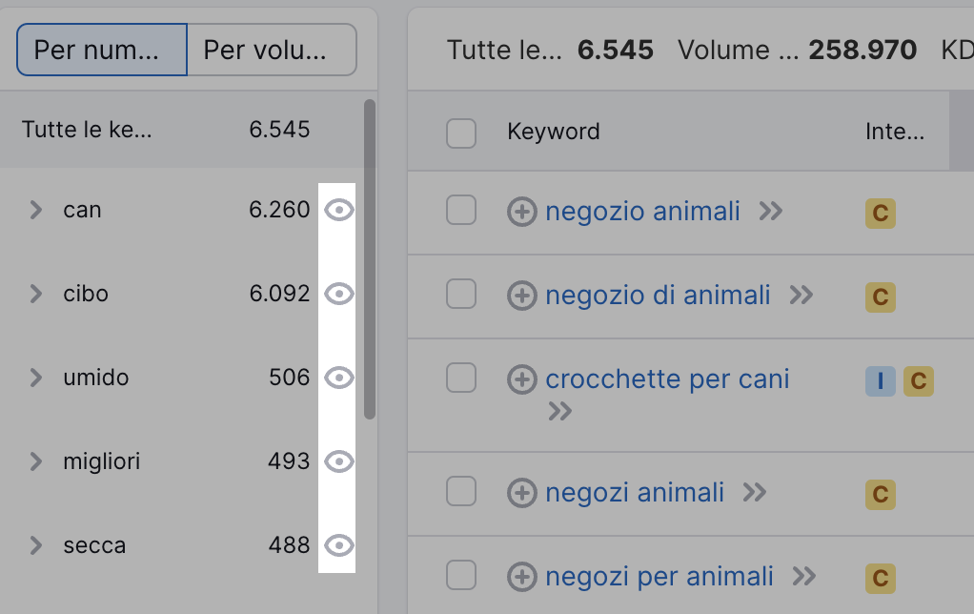Hide the can keyword group using its eye icon
The image size is (974, 614).
click(340, 210)
